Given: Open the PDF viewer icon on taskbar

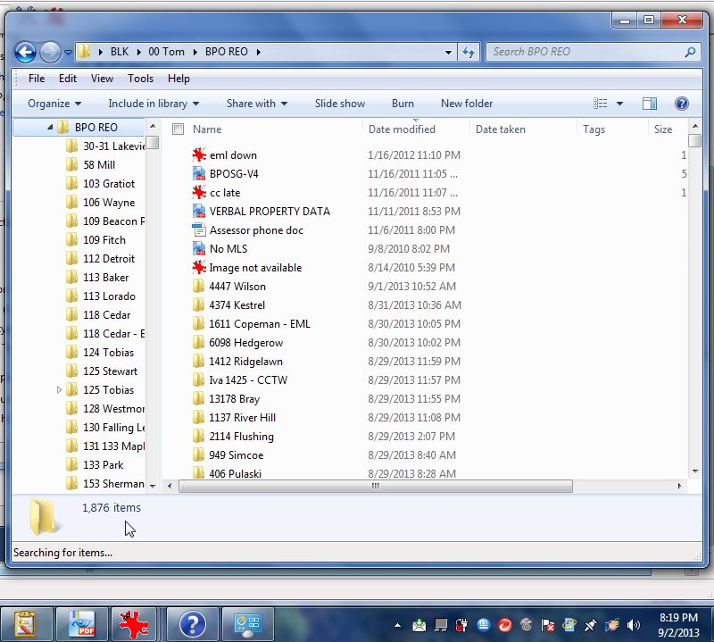Looking at the screenshot, I should (x=80, y=624).
